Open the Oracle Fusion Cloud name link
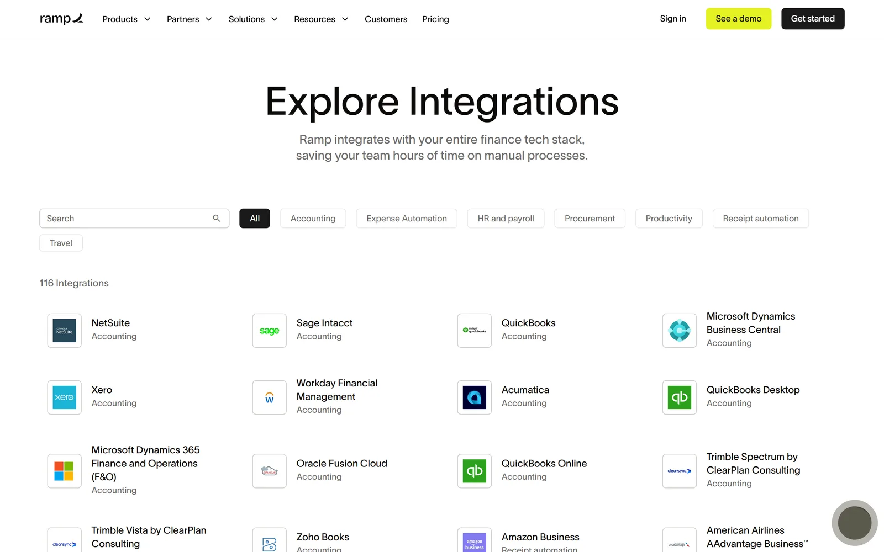 point(341,463)
